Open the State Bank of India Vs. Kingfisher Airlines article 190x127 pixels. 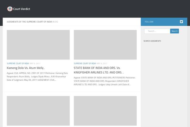point(98,70)
